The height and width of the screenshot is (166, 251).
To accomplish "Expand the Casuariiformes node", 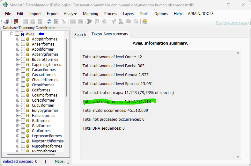I will (18, 75).
